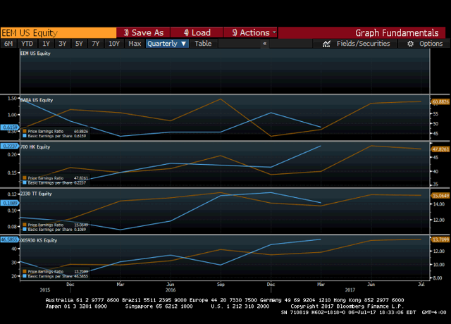Click the EEM US Equity security field
This screenshot has width=451, height=324.
click(x=58, y=33)
